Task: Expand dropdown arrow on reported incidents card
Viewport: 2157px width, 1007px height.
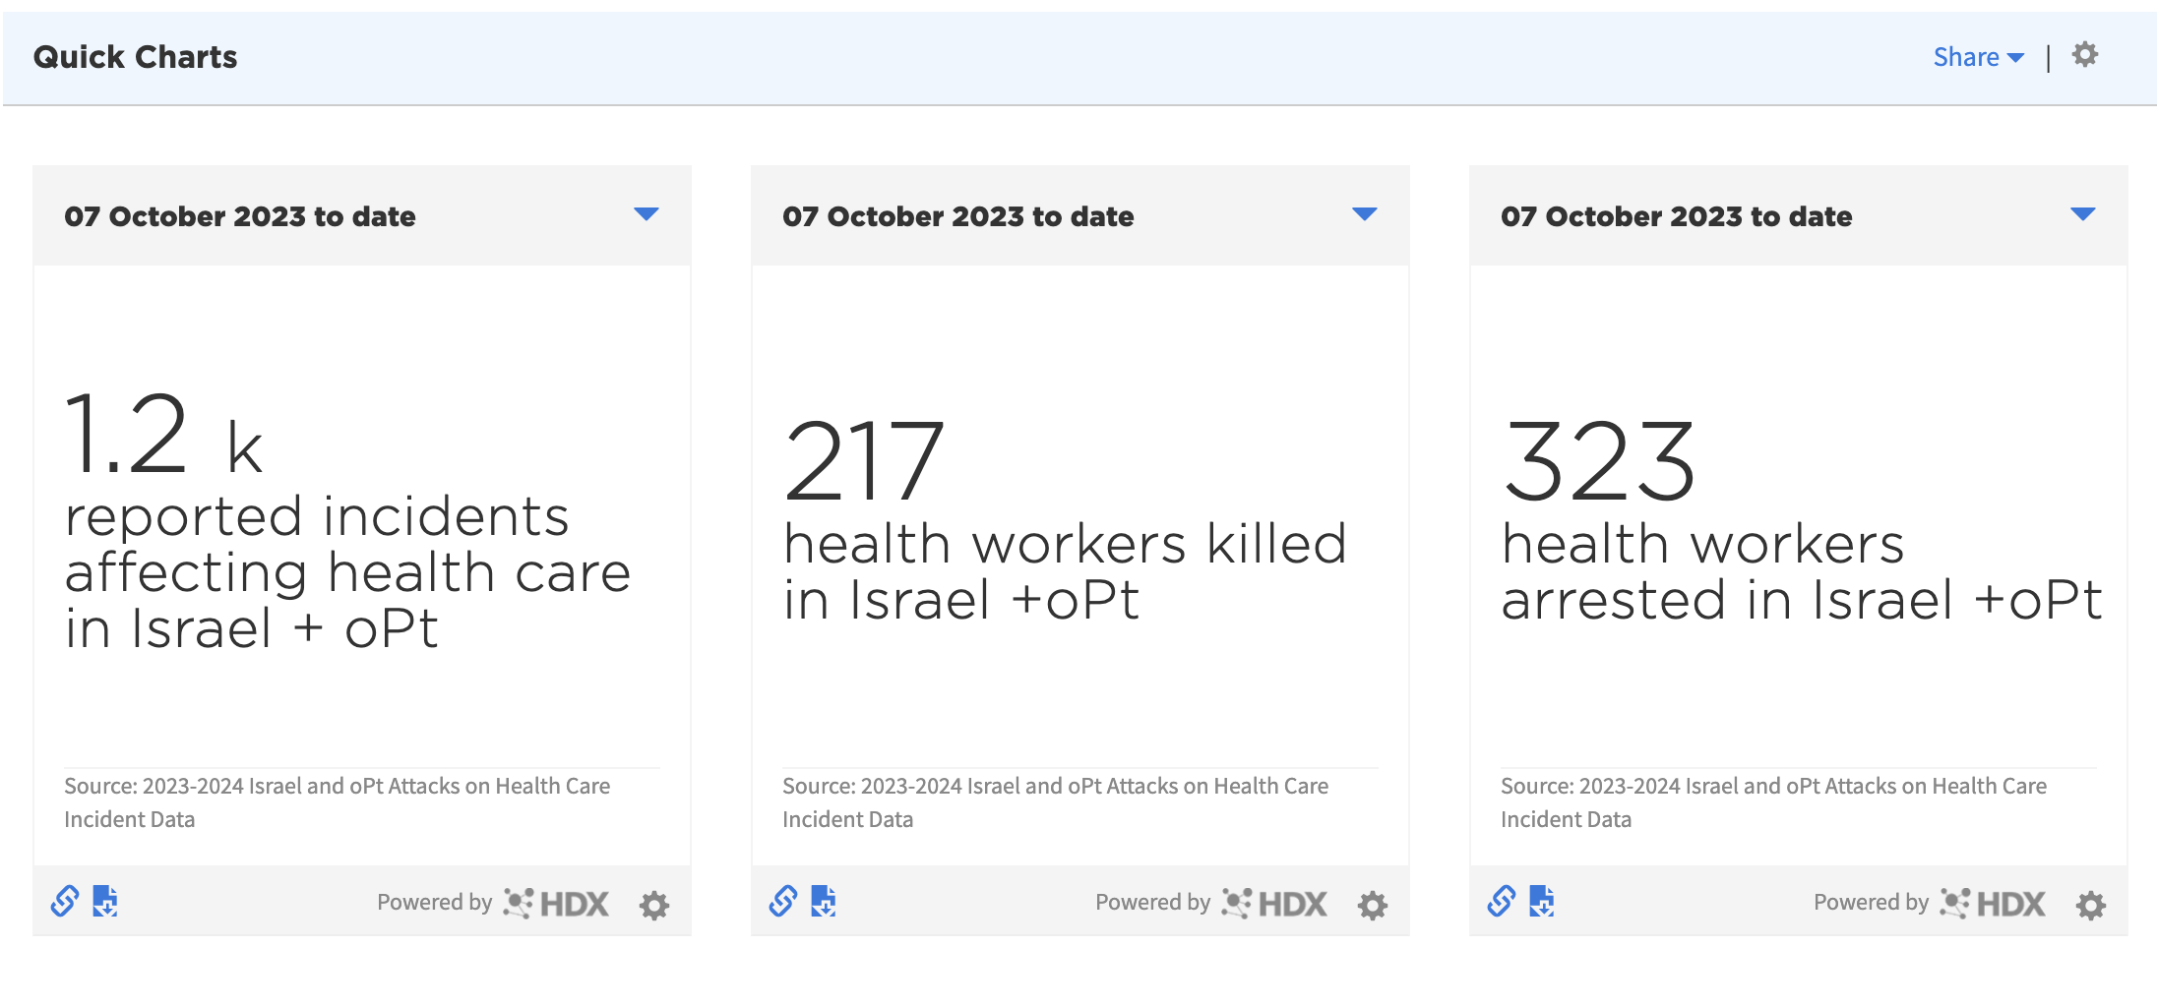Action: tap(646, 214)
